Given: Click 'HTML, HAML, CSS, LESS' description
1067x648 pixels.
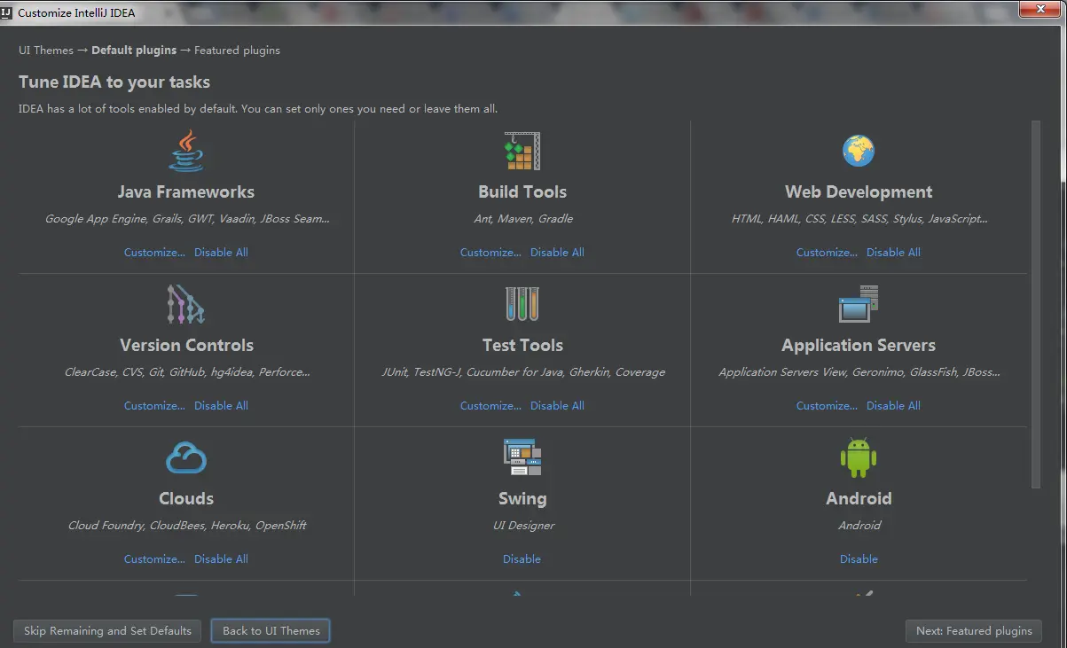Looking at the screenshot, I should click(859, 219).
